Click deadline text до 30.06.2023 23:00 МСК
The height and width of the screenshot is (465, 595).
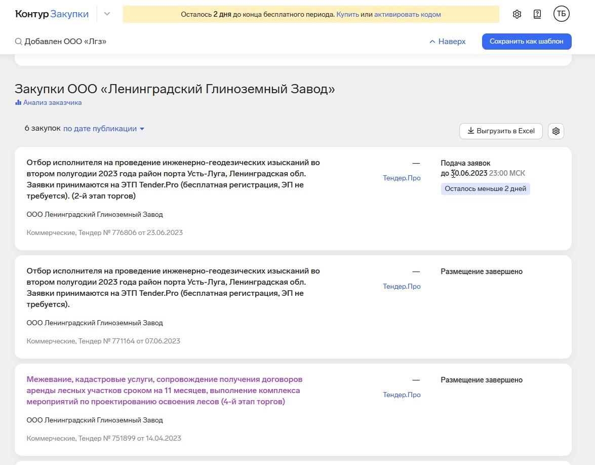tap(483, 173)
